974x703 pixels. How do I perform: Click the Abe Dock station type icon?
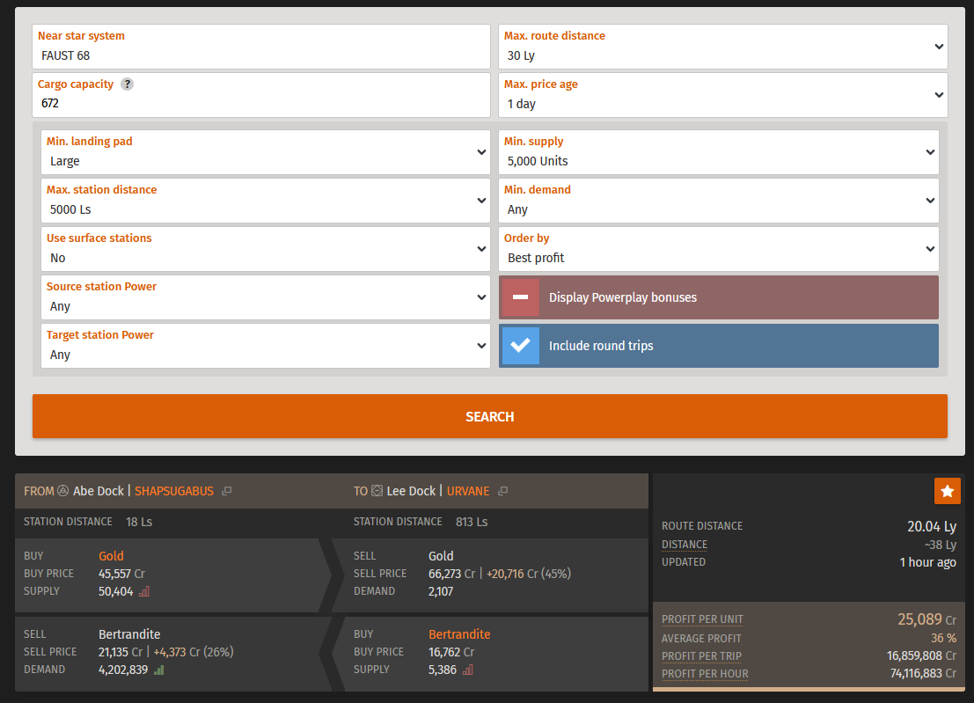62,491
